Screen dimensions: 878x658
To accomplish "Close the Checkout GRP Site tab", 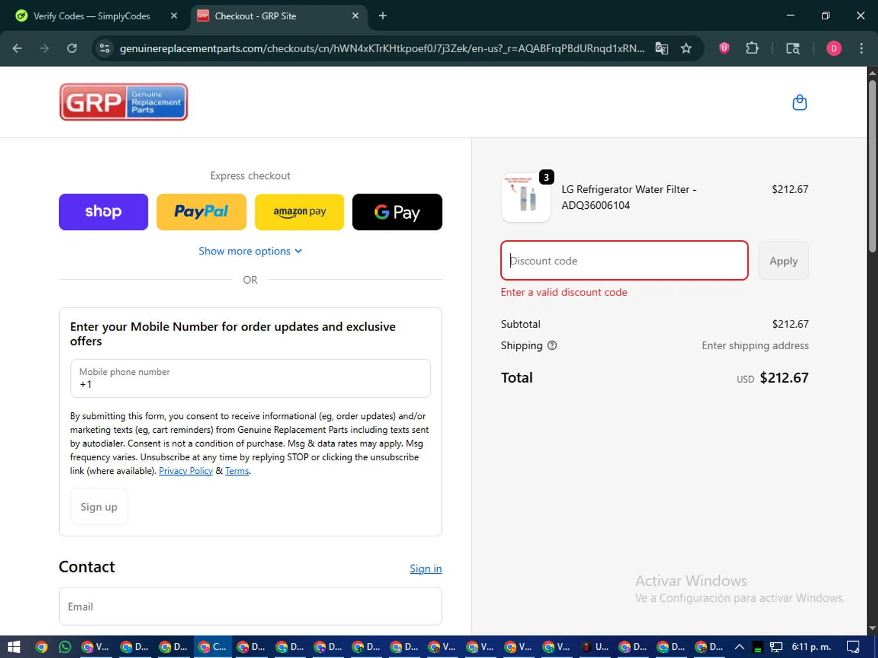I will 355,16.
